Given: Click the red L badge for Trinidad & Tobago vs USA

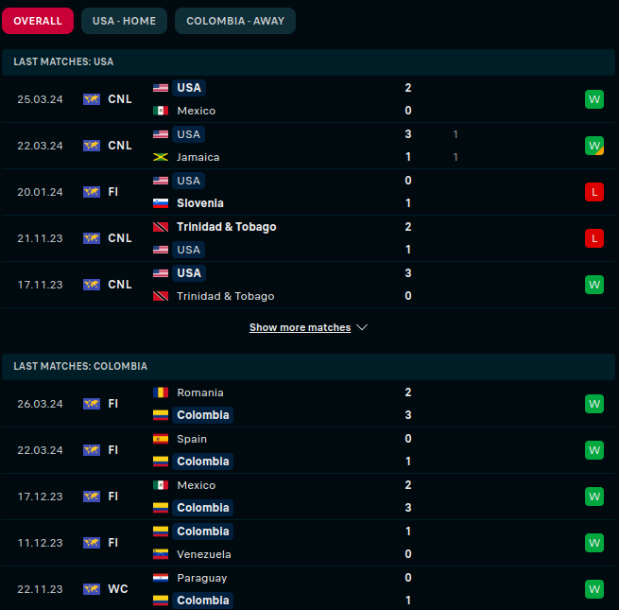Looking at the screenshot, I should [593, 238].
